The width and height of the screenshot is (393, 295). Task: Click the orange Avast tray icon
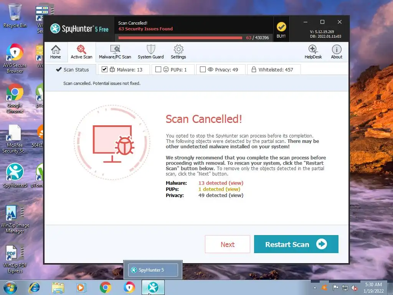[x=325, y=288]
